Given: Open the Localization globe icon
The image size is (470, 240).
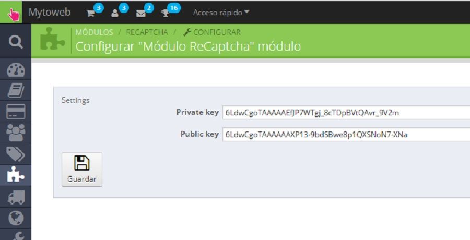Looking at the screenshot, I should pos(16,218).
